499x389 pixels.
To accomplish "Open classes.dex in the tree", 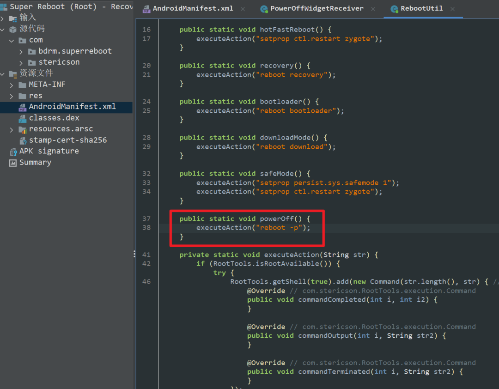I will [x=54, y=118].
